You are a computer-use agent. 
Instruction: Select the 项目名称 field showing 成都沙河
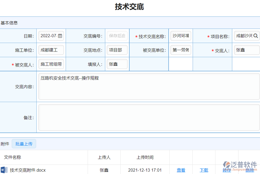[245, 35]
